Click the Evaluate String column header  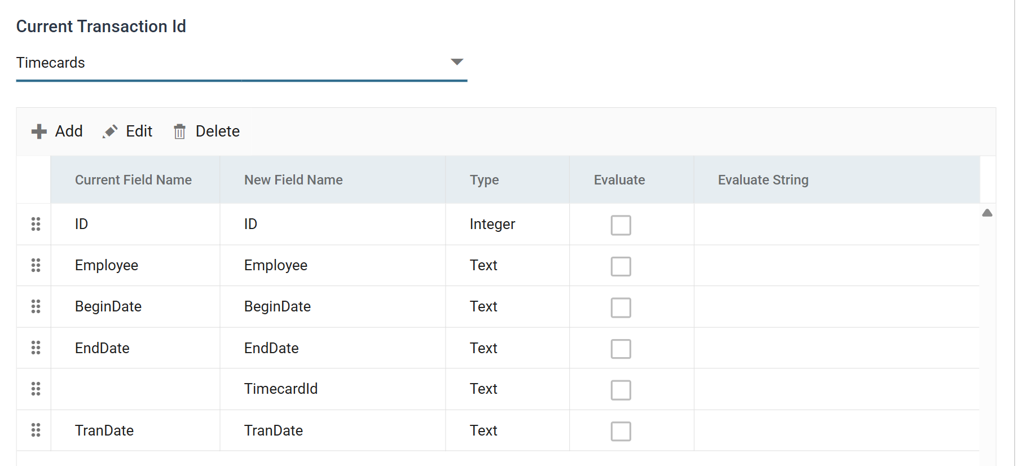837,180
